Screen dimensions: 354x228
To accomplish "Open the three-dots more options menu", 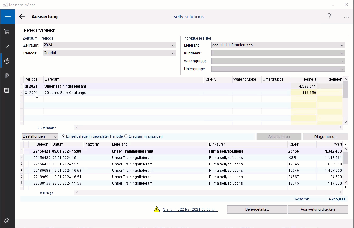I will pyautogui.click(x=346, y=17).
